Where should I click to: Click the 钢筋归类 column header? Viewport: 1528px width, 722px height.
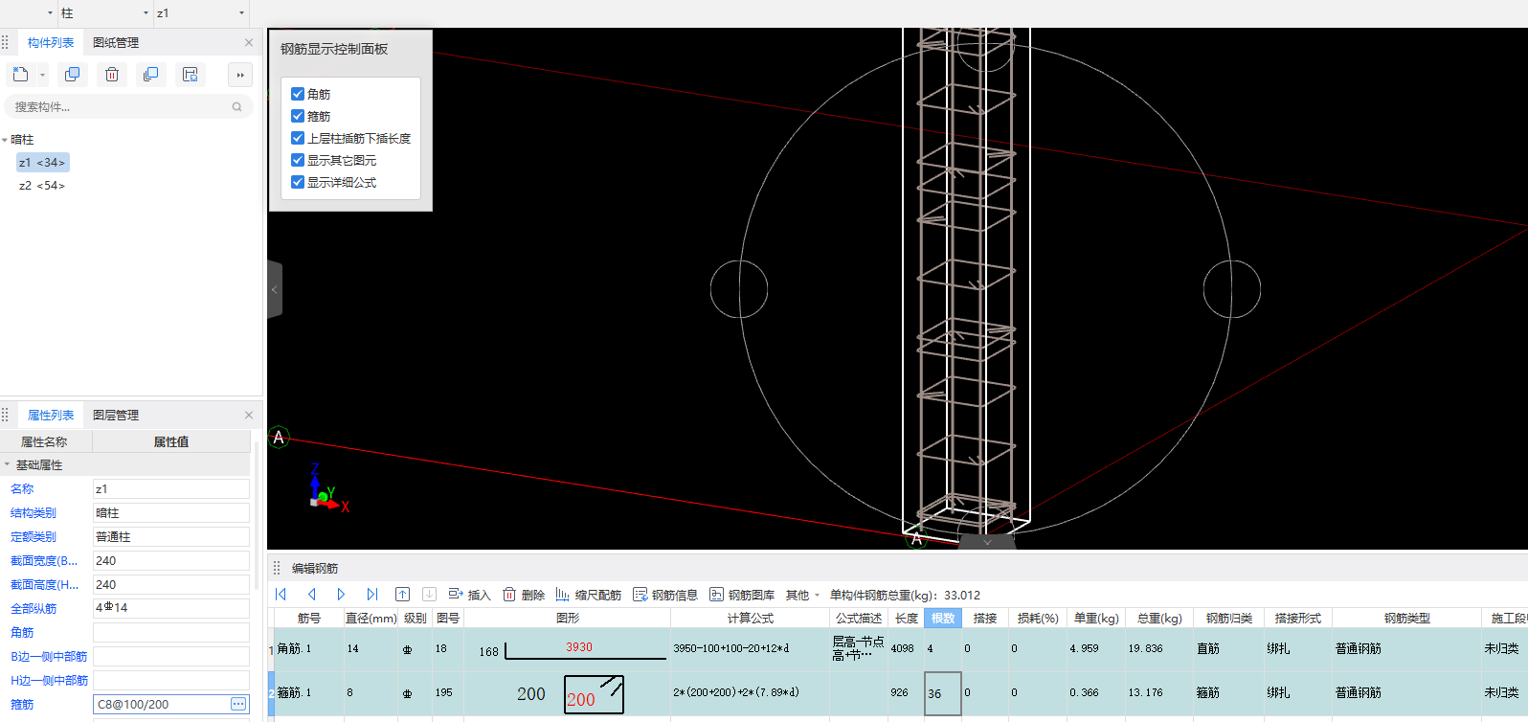[1229, 619]
